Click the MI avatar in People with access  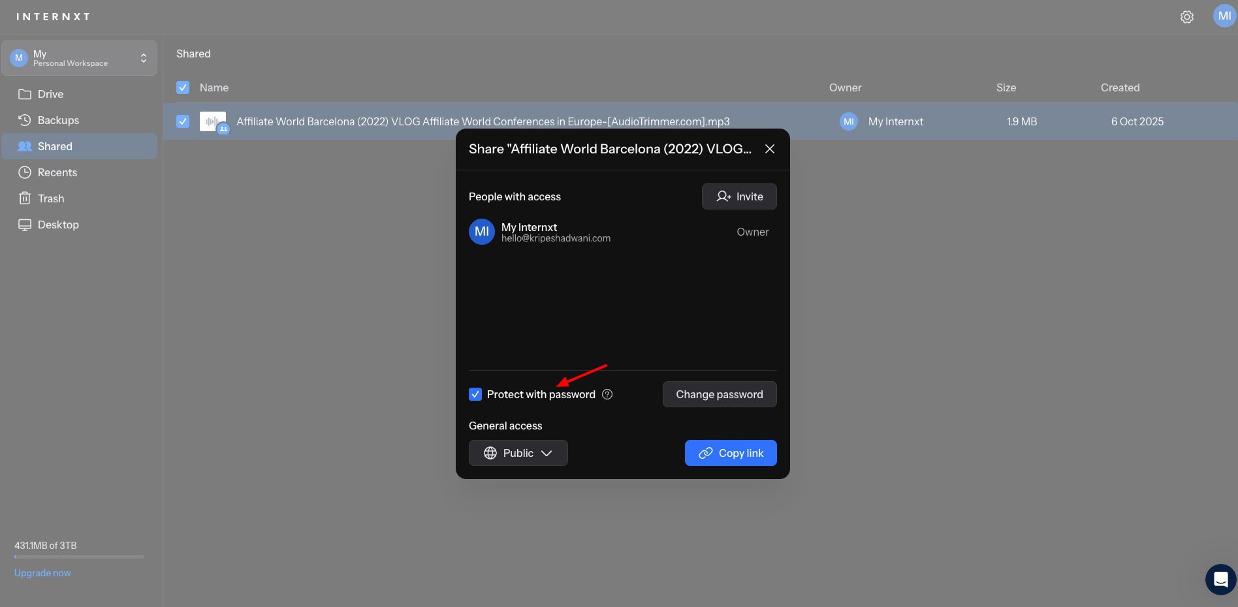pos(481,232)
